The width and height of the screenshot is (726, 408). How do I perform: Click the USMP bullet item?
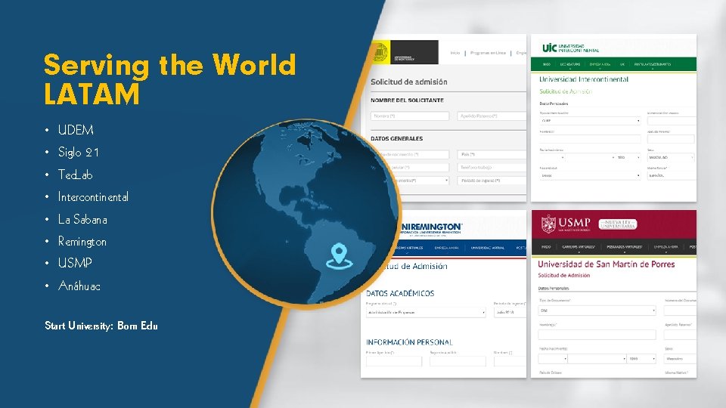pyautogui.click(x=75, y=263)
